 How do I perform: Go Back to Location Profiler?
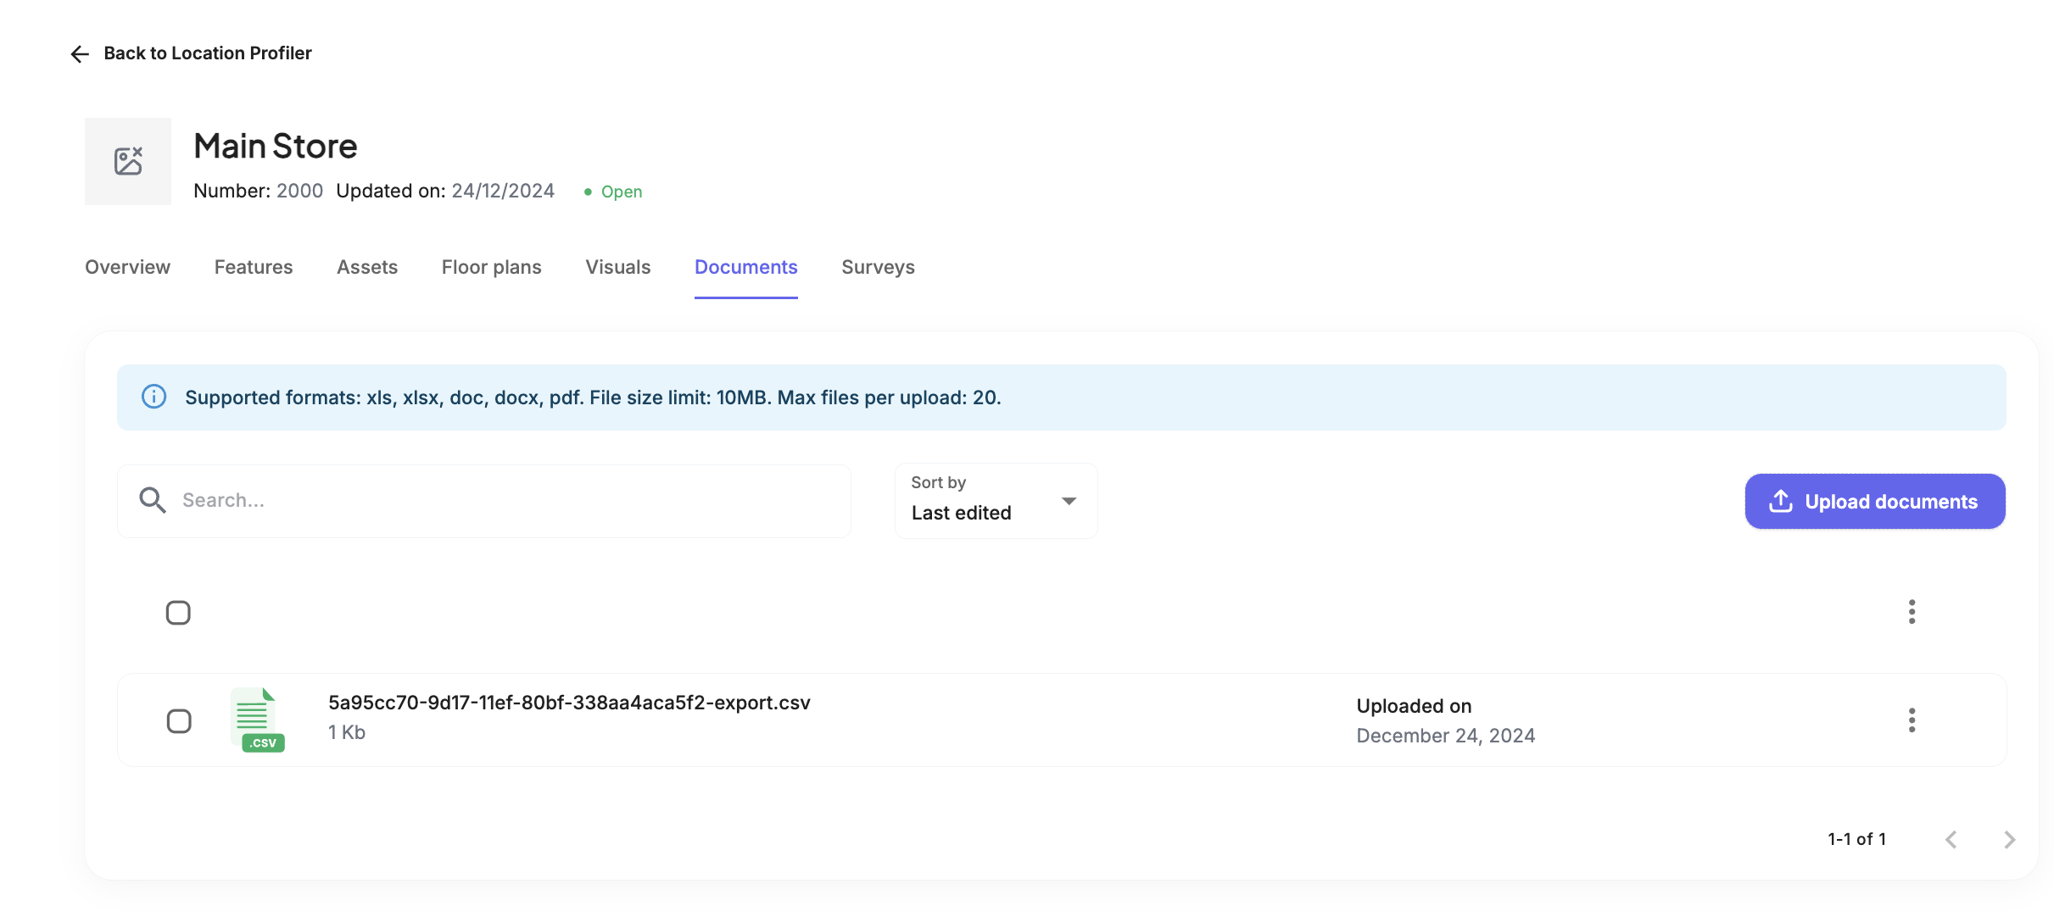(207, 53)
